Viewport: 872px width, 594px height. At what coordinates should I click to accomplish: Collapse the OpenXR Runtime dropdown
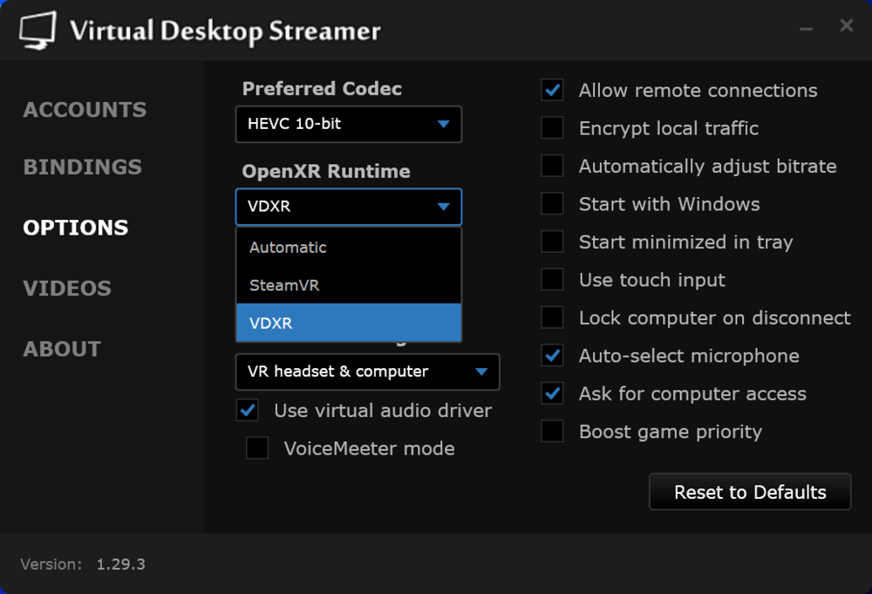click(x=348, y=208)
